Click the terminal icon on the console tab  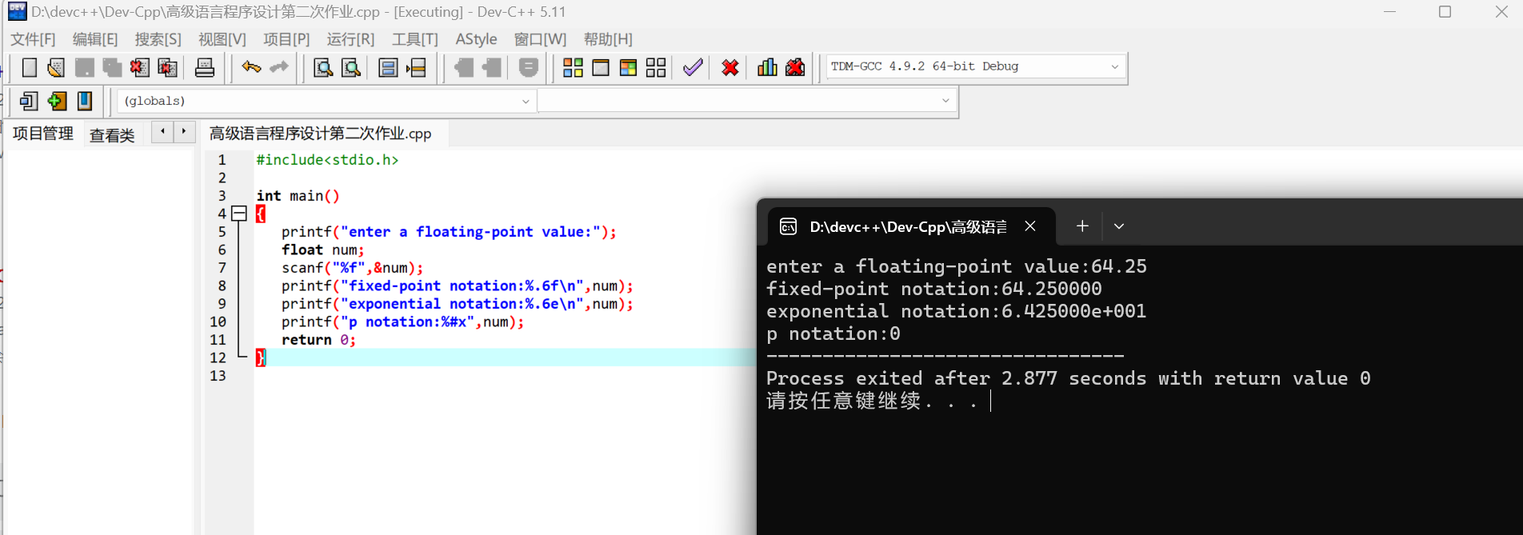[788, 227]
